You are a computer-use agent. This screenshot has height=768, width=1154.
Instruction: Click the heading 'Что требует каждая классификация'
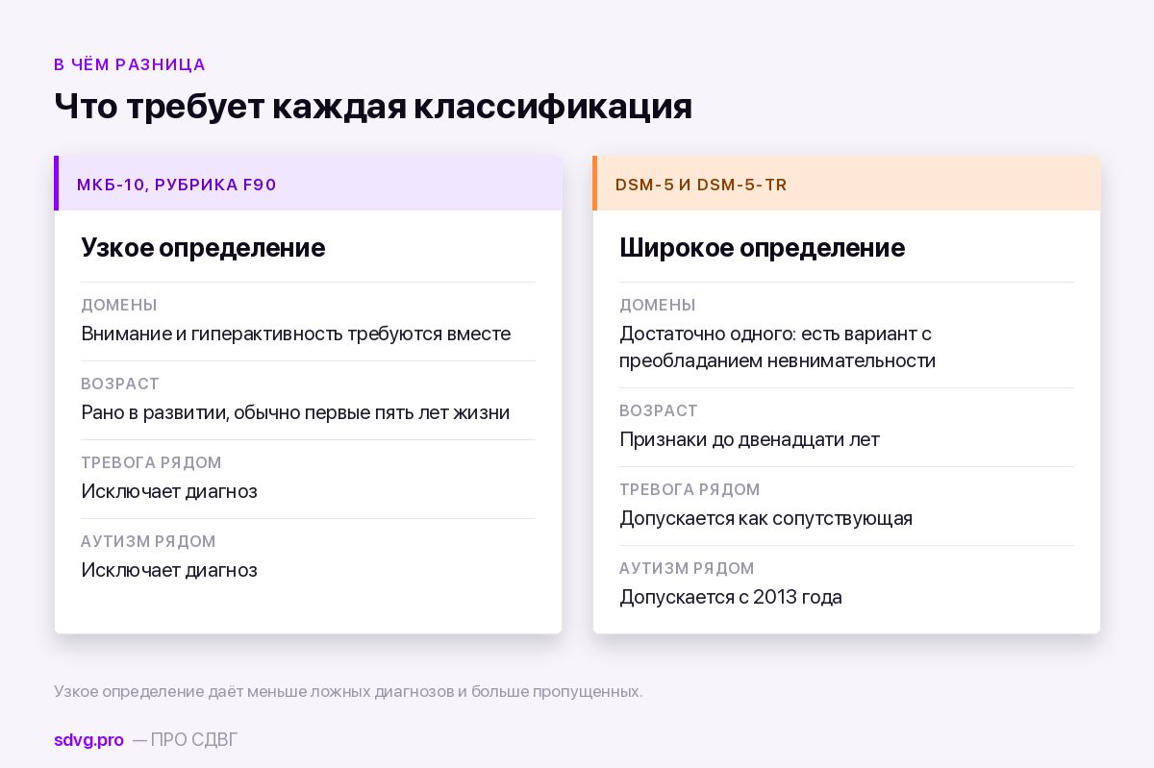click(x=373, y=106)
